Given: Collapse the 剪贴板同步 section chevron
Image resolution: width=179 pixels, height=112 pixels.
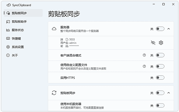Looking at the screenshot, I should [x=169, y=93].
